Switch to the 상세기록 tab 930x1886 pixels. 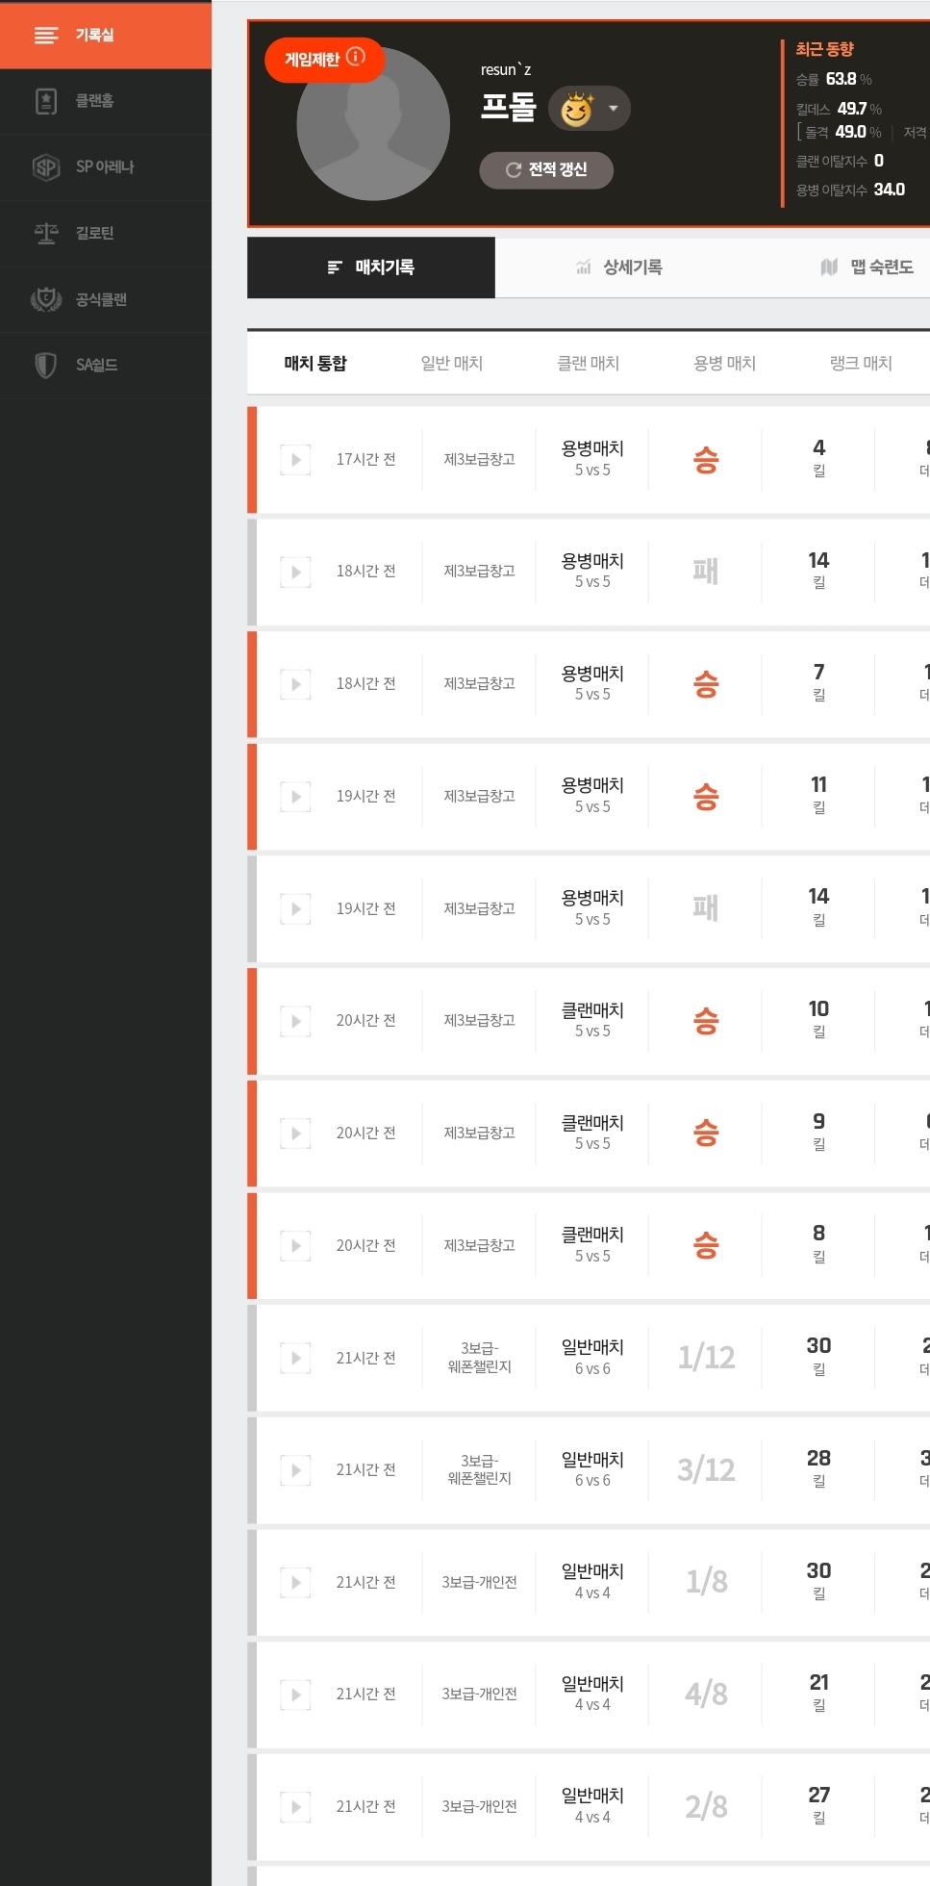point(619,268)
